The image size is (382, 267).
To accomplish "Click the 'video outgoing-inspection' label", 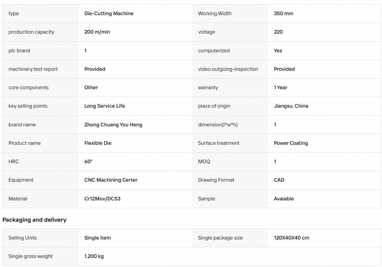I will pyautogui.click(x=228, y=69).
